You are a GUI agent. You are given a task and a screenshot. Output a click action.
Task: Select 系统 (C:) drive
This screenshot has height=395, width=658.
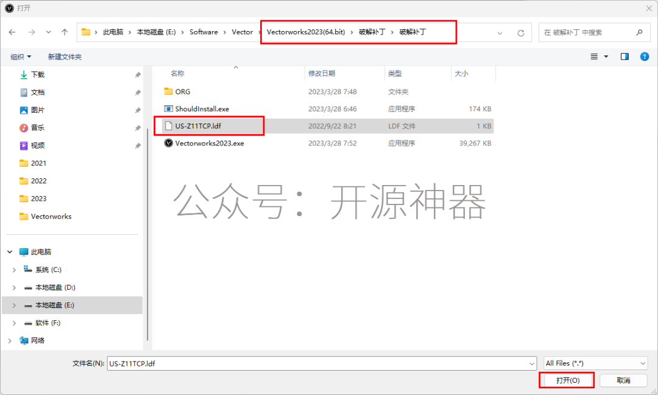48,270
